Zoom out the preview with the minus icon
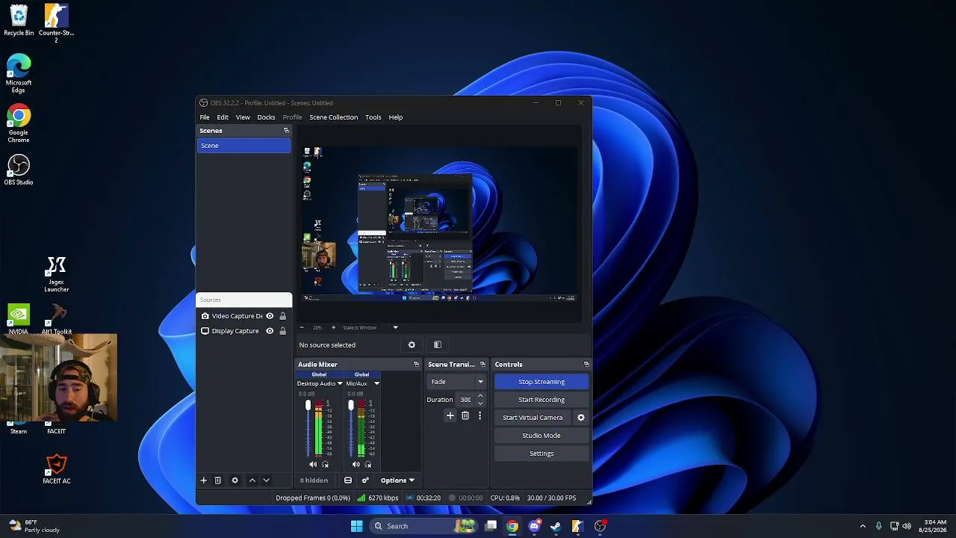The width and height of the screenshot is (956, 538). pos(302,327)
